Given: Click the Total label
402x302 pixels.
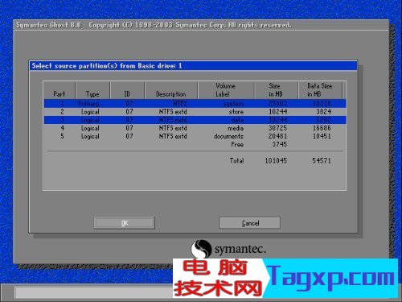Looking at the screenshot, I should pyautogui.click(x=236, y=161).
